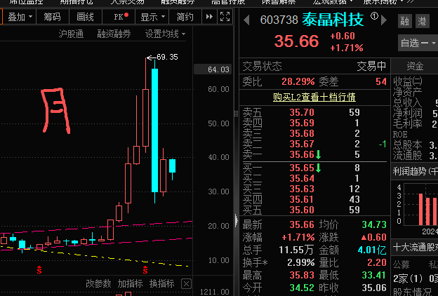
Task: Select the 买四 35.61 bid price
Action: point(302,199)
